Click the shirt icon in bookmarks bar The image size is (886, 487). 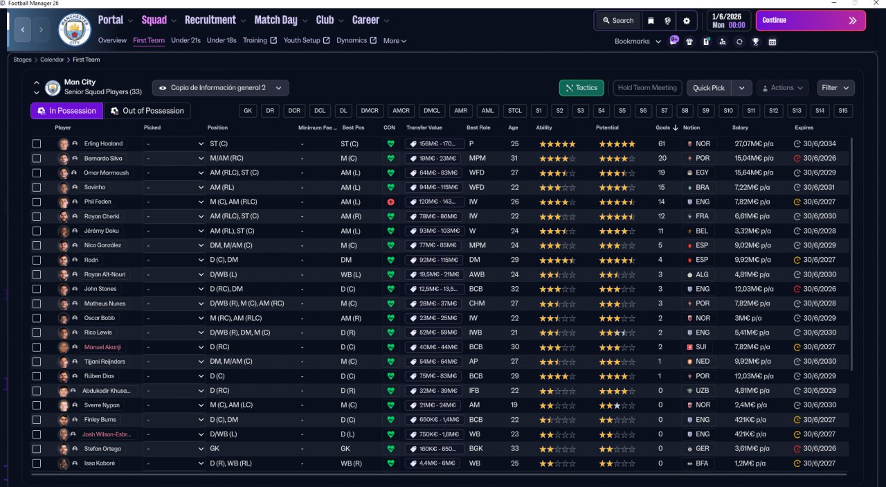pyautogui.click(x=689, y=42)
